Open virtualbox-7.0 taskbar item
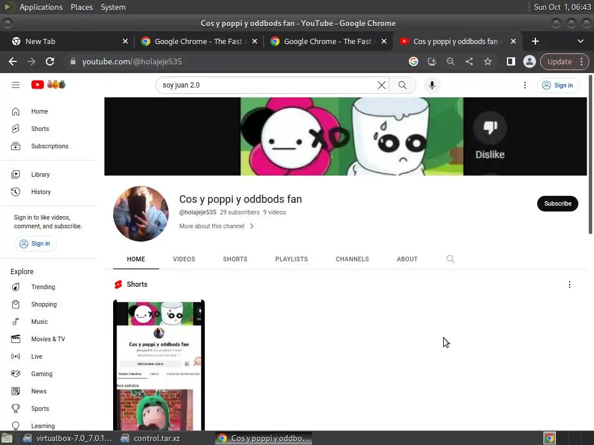This screenshot has width=594, height=445. pos(67,438)
